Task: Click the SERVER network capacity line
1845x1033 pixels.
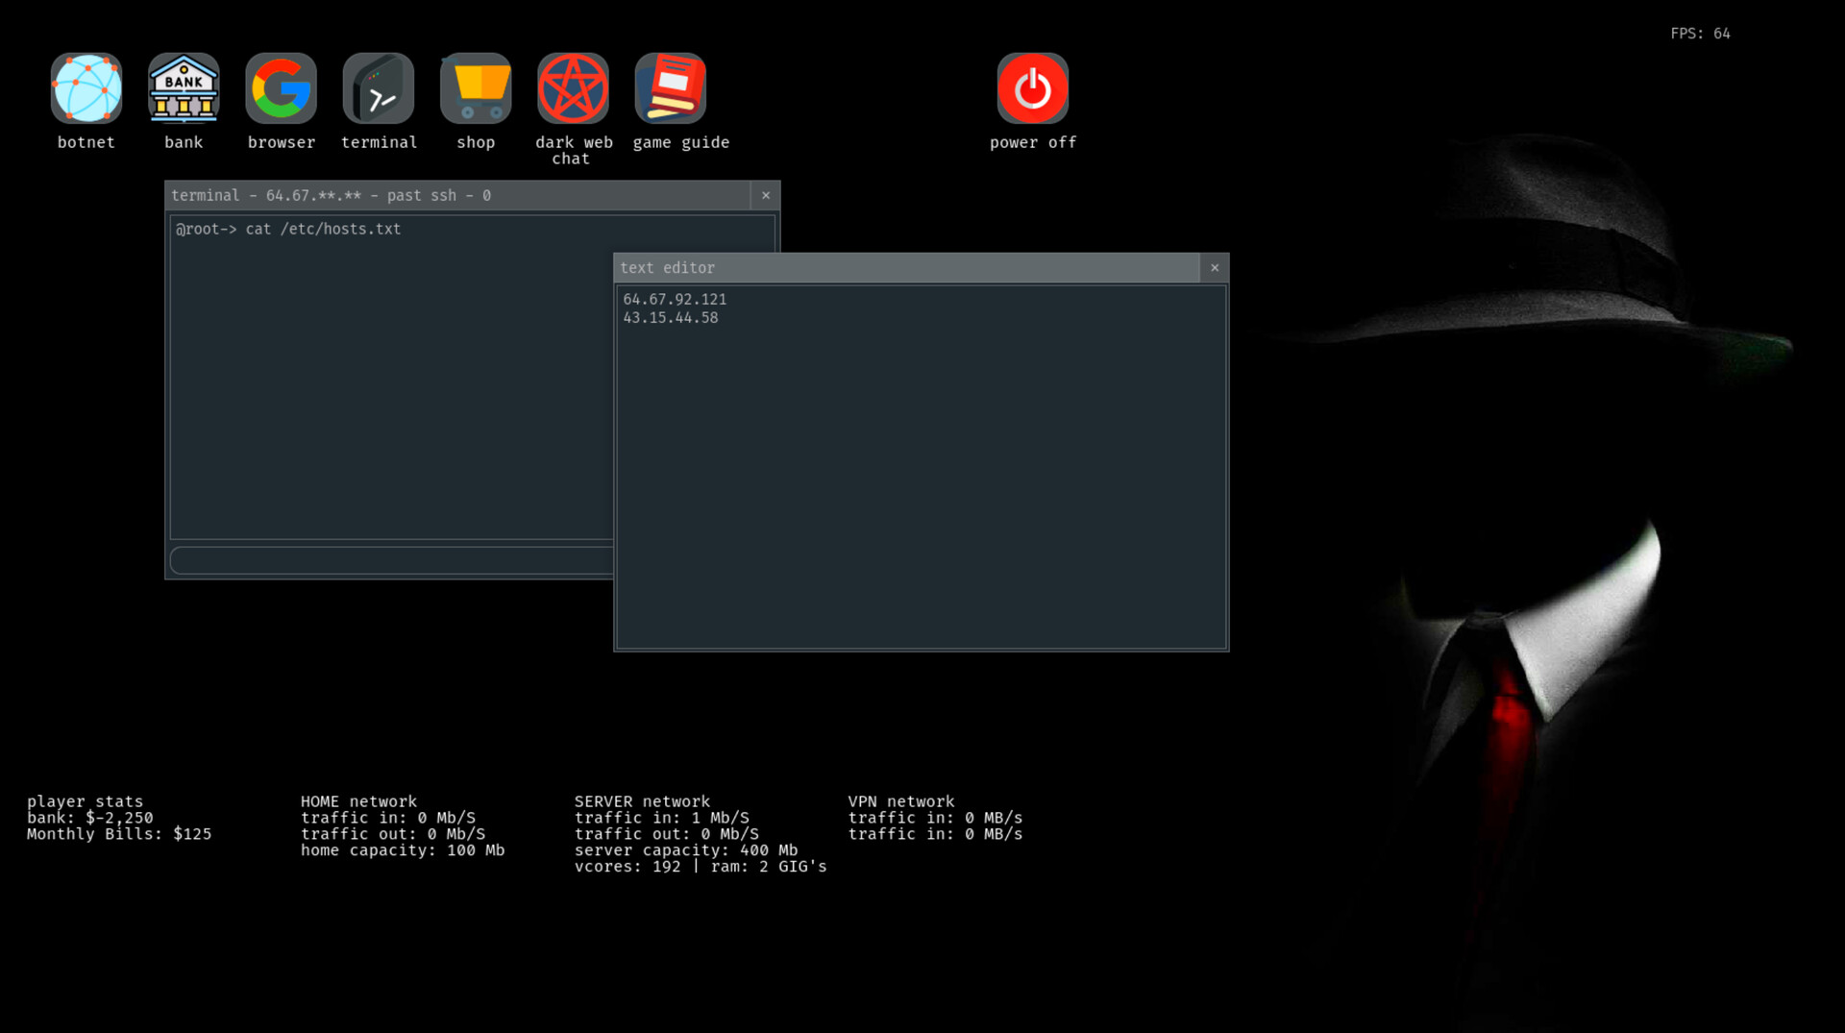Action: (686, 849)
